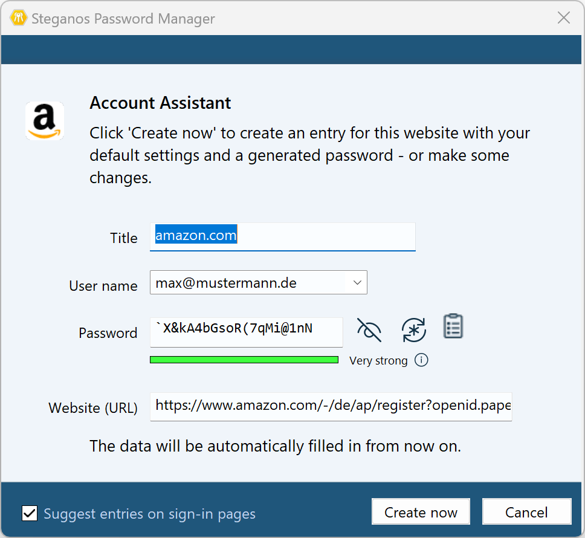Screen dimensions: 585x538
Task: Toggle password visibility with the crossed-eye icon
Action: (369, 330)
